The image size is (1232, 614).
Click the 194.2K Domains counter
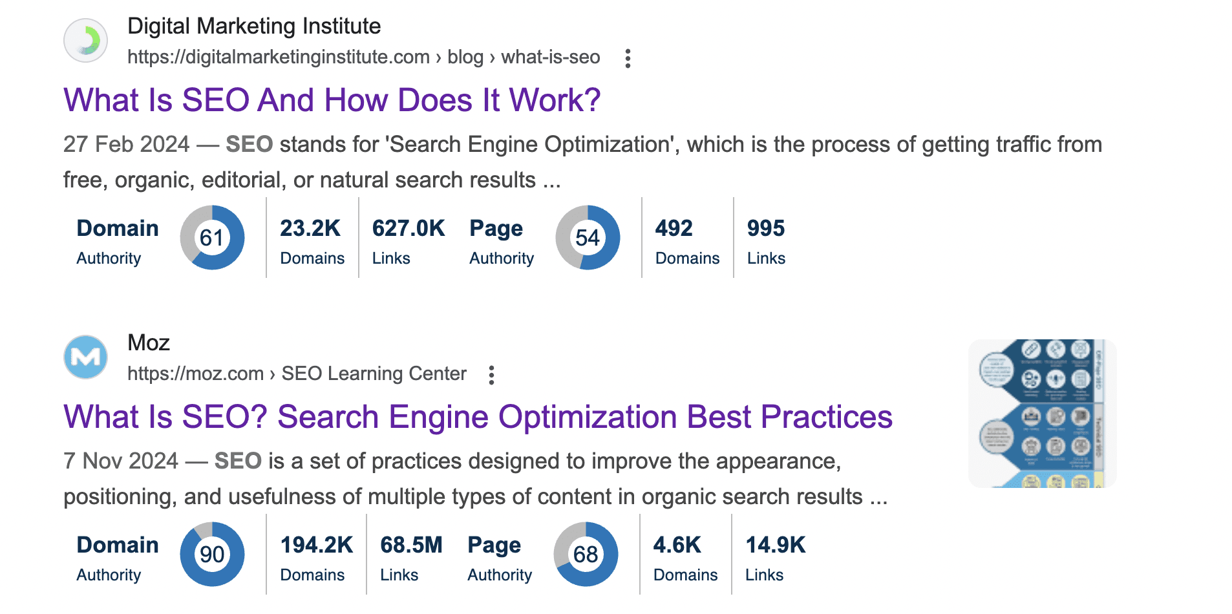[315, 556]
